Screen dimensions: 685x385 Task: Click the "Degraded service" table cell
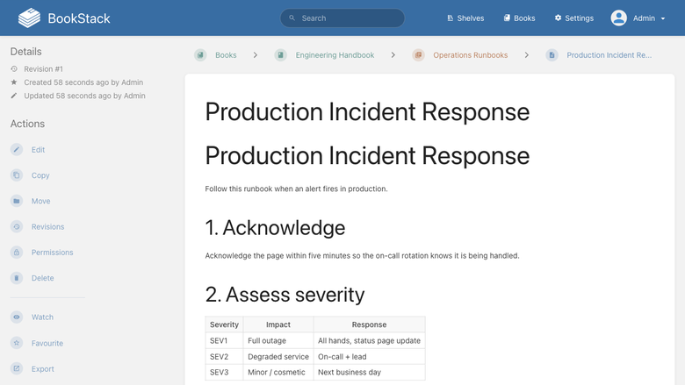pos(278,356)
